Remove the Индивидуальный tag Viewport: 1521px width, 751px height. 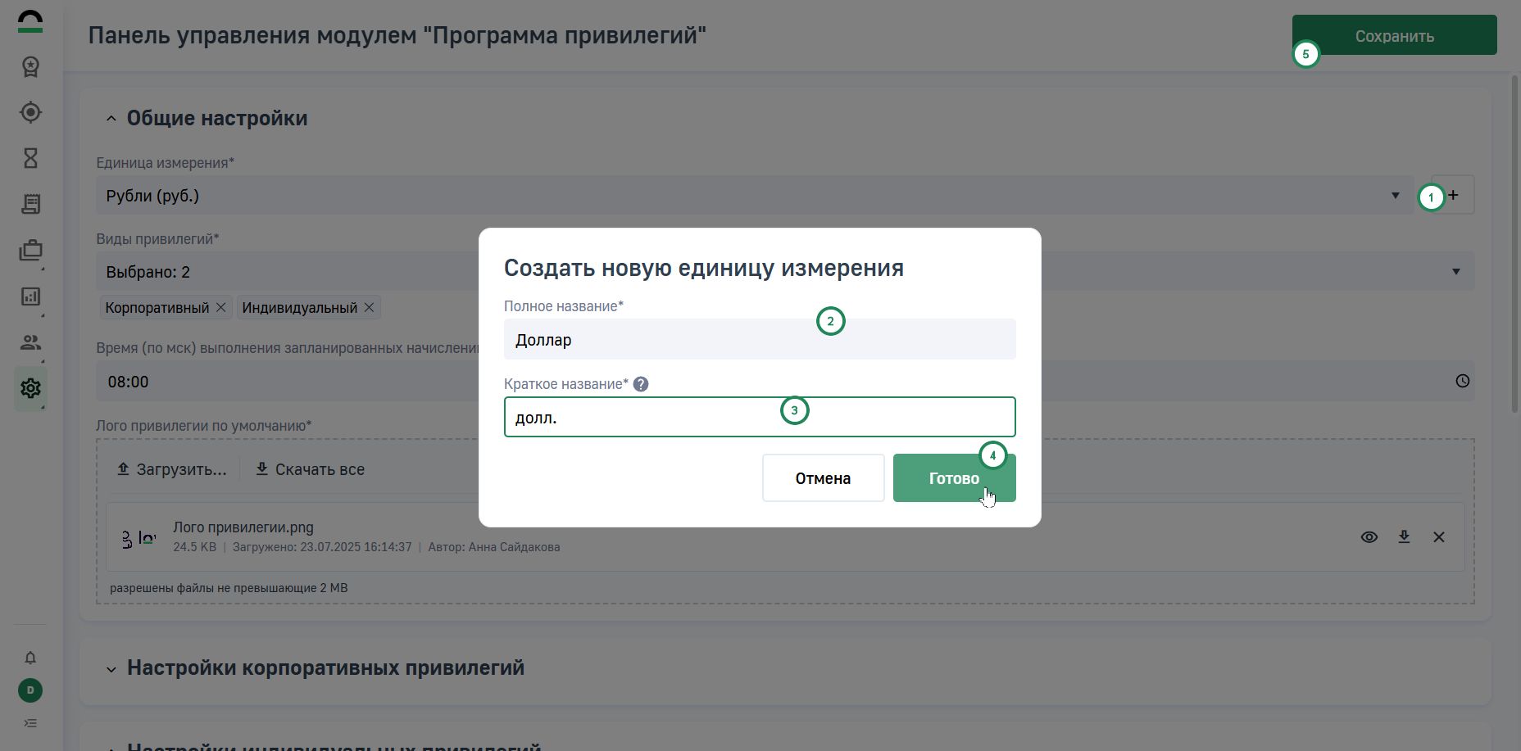click(369, 307)
